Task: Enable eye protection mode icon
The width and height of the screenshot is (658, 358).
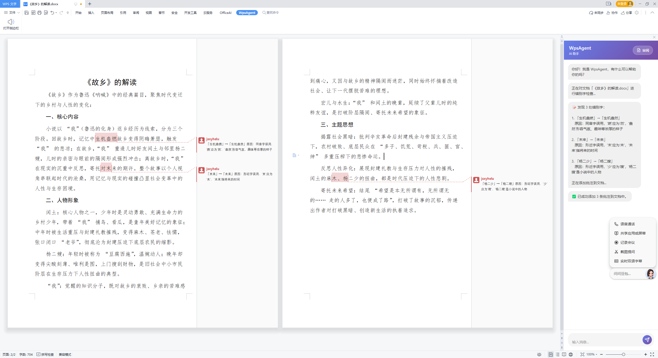Action: 539,354
